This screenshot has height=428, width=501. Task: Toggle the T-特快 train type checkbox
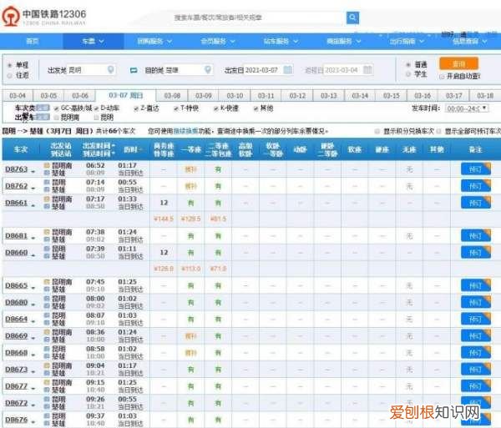176,108
